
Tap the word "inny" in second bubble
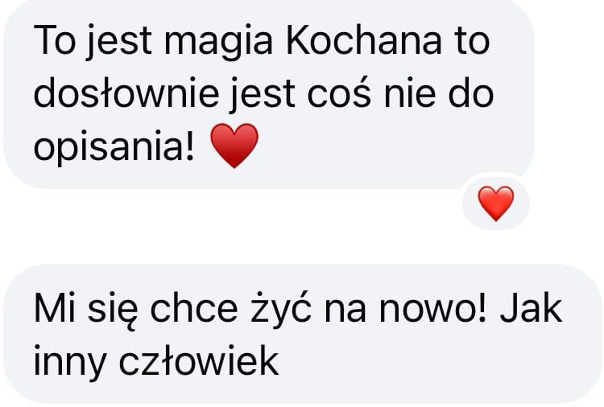[70, 363]
